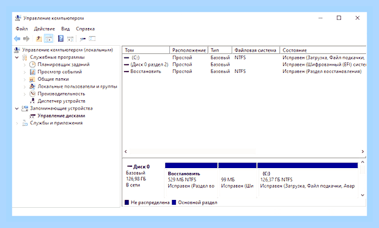Sort by the Расположение column header
The image size is (379, 228).
189,50
